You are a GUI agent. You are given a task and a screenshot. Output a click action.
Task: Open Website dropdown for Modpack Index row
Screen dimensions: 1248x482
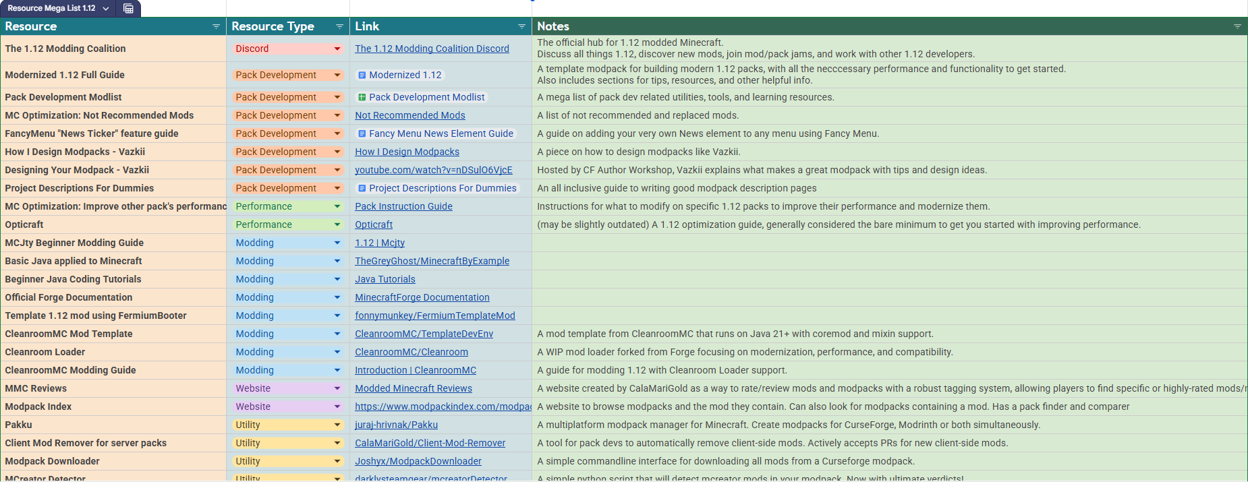[x=337, y=406]
